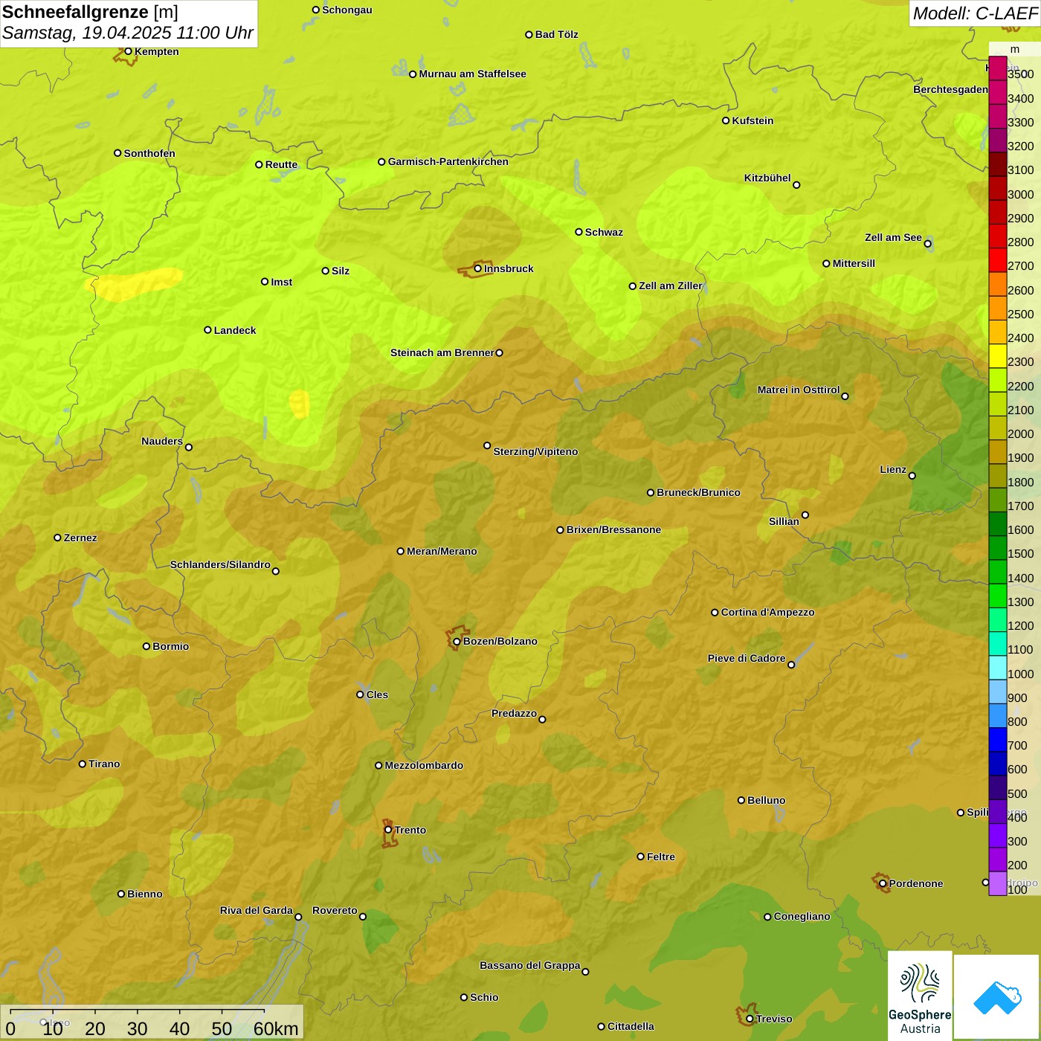Click the Berchtesgaden label
This screenshot has height=1041, width=1041.
[x=950, y=89]
